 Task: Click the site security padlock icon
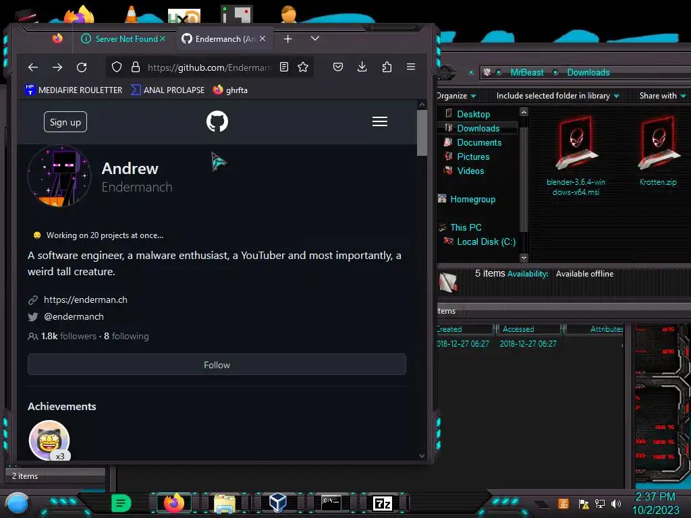coord(135,67)
